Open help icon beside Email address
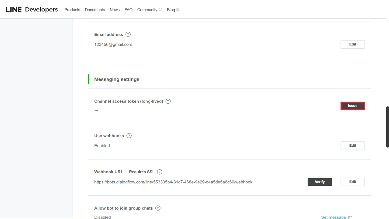The width and height of the screenshot is (389, 219). (128, 34)
